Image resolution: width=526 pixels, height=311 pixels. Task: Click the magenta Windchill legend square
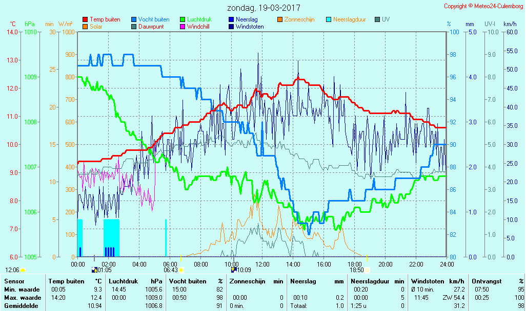click(x=183, y=27)
